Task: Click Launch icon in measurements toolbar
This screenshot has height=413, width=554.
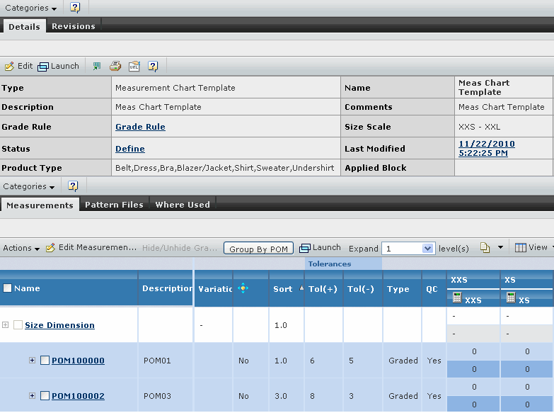Action: point(304,248)
